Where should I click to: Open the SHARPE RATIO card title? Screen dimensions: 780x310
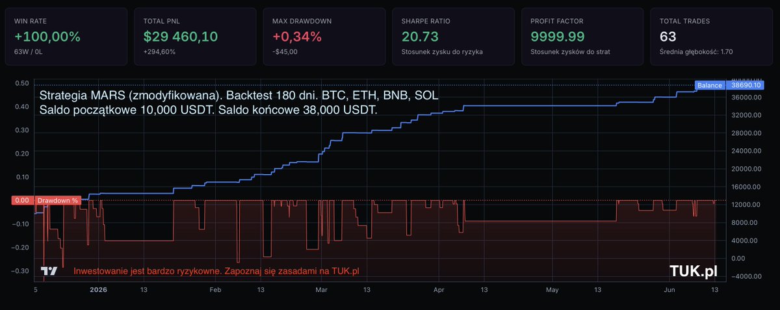424,21
